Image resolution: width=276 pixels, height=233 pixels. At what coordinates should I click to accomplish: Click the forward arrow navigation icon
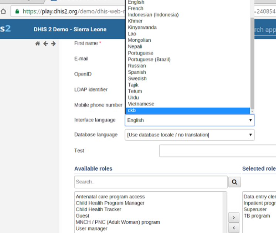[x=53, y=44]
